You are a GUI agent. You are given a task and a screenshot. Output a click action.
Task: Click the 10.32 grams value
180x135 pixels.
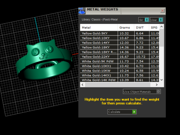point(124,33)
